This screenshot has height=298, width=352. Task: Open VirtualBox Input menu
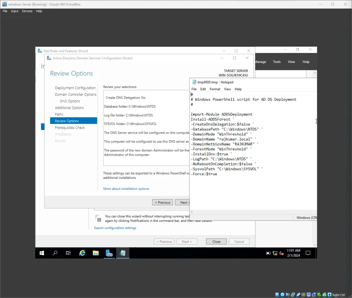tap(14, 11)
